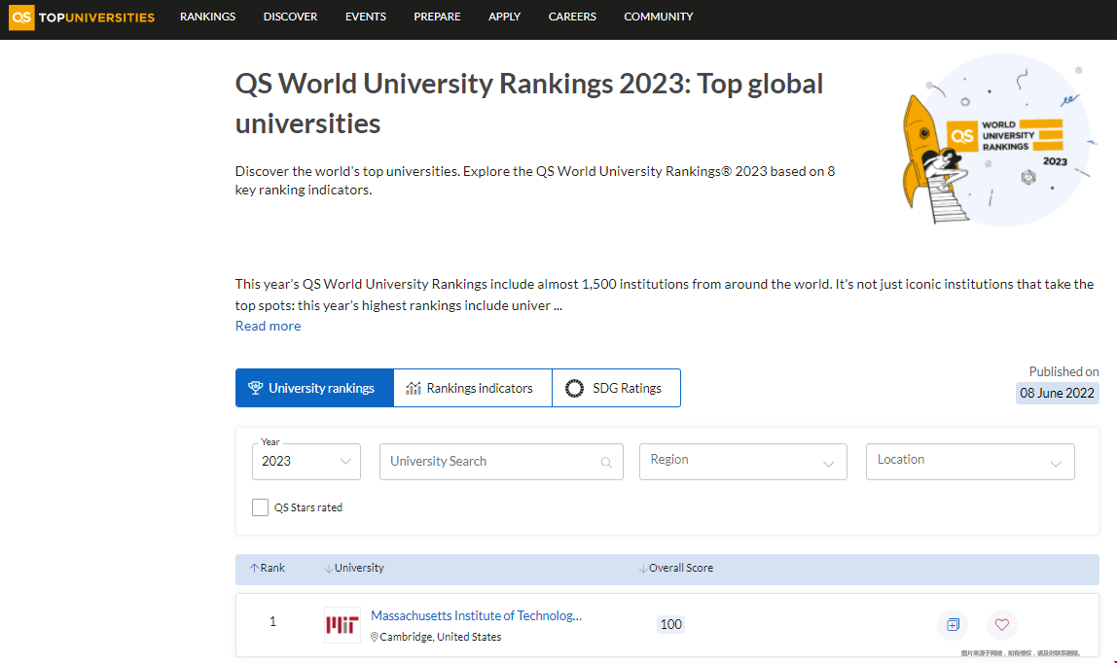This screenshot has width=1117, height=663.
Task: Click Cambridge, United States location text
Action: coord(440,637)
